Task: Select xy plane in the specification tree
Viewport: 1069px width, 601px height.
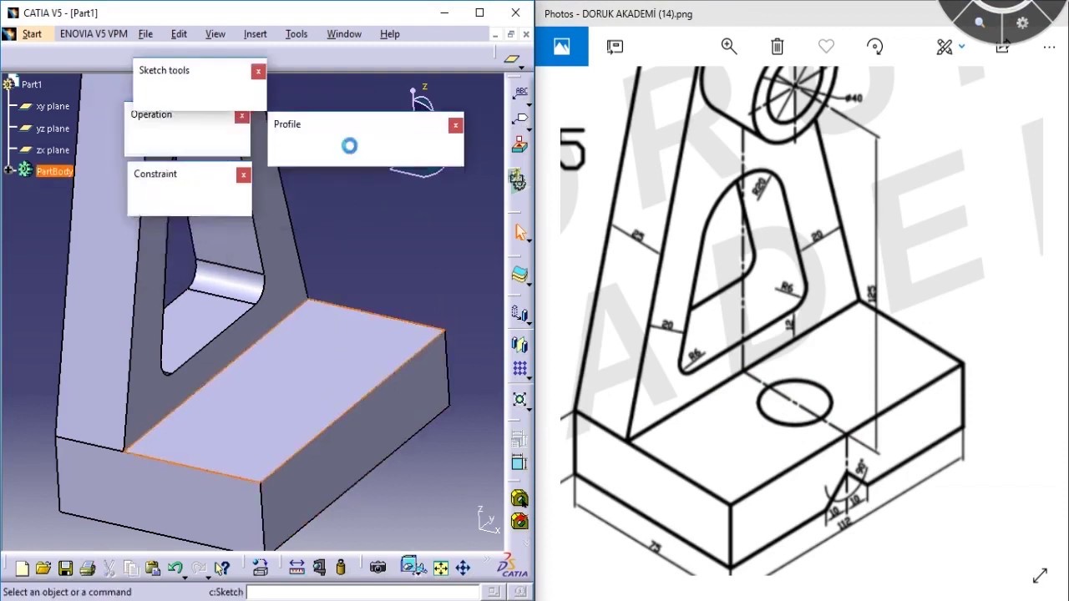Action: [x=53, y=106]
